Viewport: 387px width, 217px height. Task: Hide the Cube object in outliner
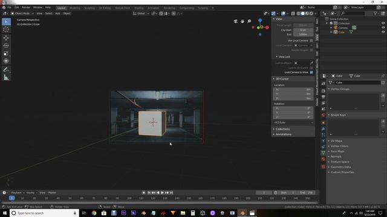pos(383,32)
